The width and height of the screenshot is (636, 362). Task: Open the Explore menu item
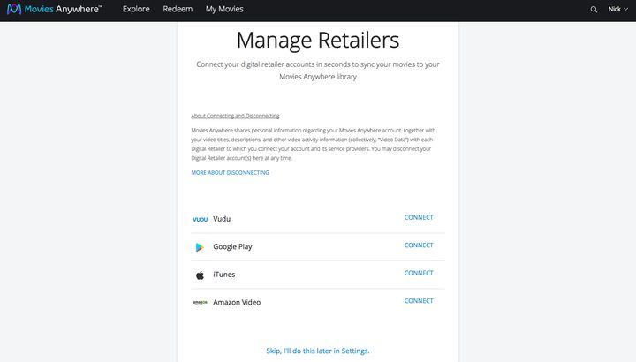pos(136,9)
